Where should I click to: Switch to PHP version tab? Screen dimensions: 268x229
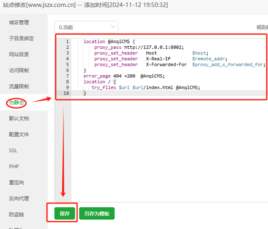coord(14,166)
